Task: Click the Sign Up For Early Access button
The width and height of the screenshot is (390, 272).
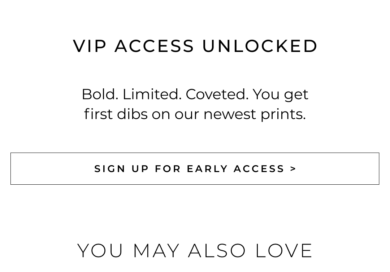Action: point(195,168)
